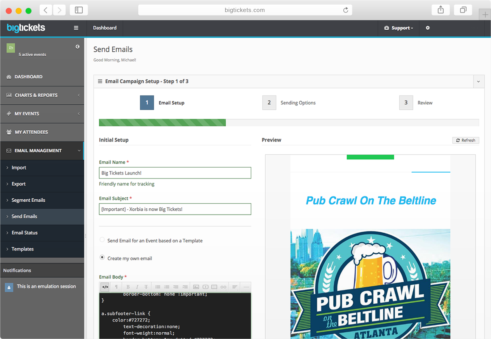The height and width of the screenshot is (339, 491).
Task: Open the Support dropdown menu
Action: coord(399,28)
